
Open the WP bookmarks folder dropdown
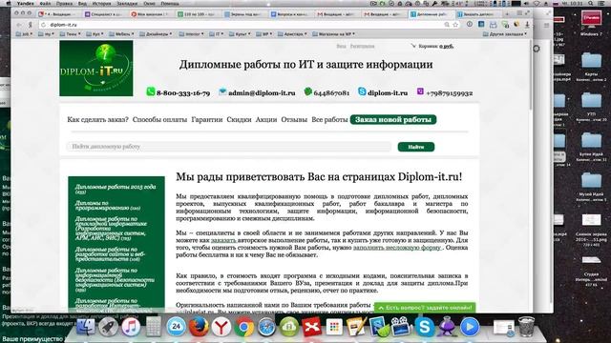[264, 34]
